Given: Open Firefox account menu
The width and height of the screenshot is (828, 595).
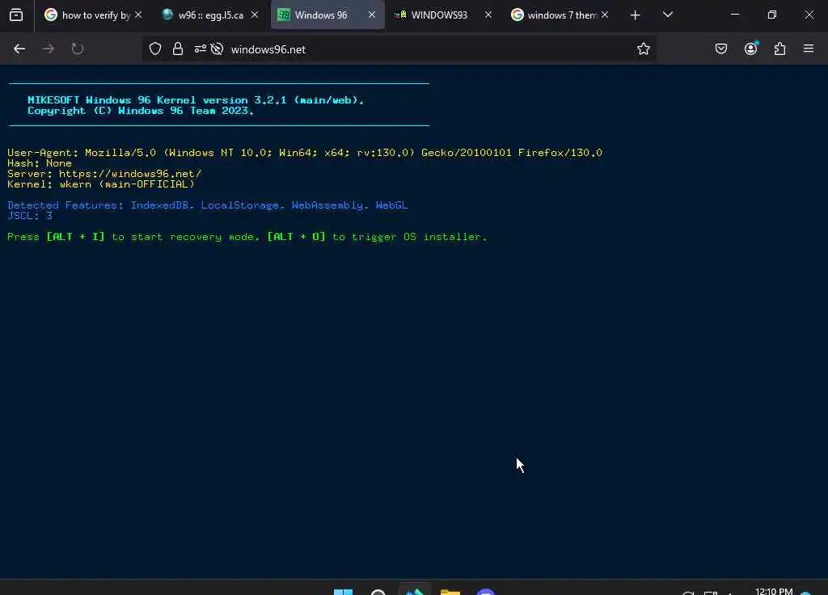Looking at the screenshot, I should [x=750, y=49].
